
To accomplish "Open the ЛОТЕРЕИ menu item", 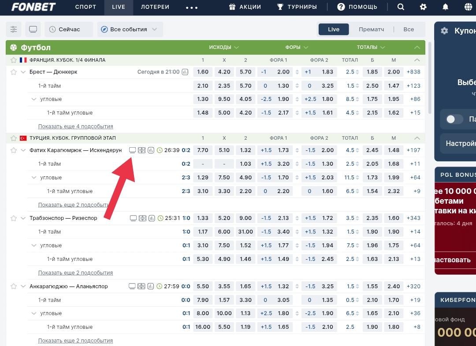I will [x=155, y=7].
